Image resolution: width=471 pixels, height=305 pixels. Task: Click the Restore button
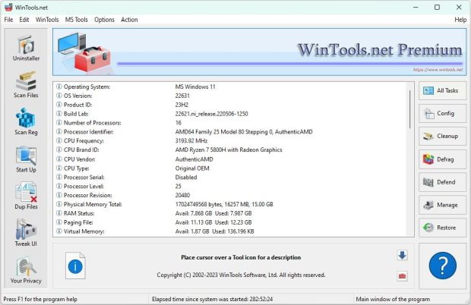click(x=442, y=228)
